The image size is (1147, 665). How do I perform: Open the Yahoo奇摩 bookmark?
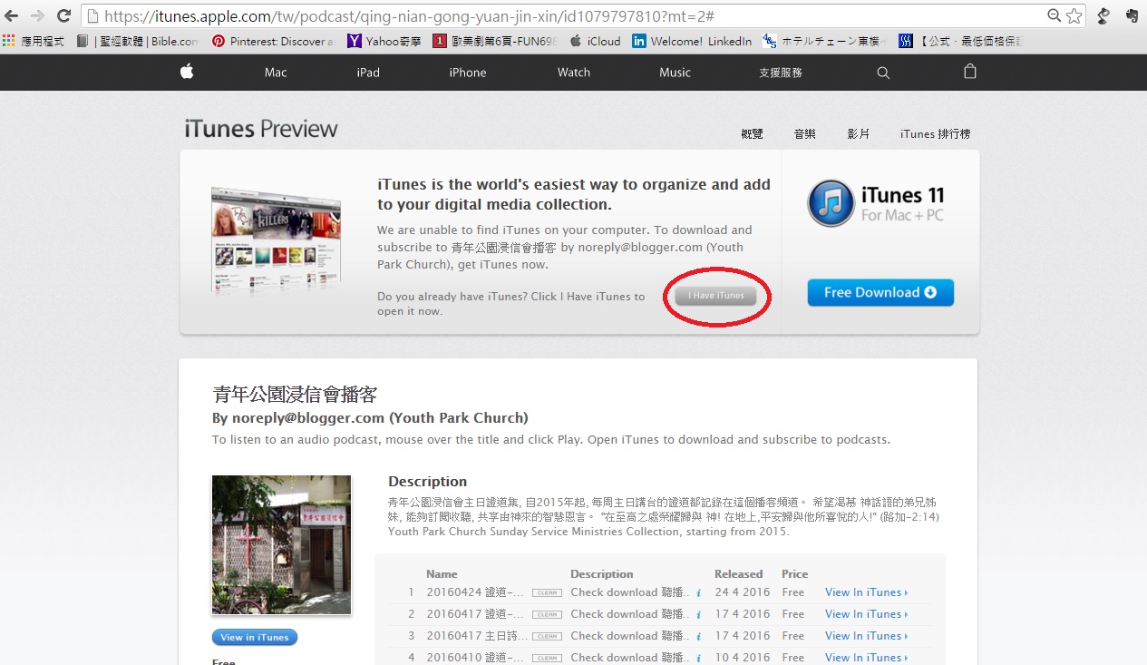[x=384, y=41]
